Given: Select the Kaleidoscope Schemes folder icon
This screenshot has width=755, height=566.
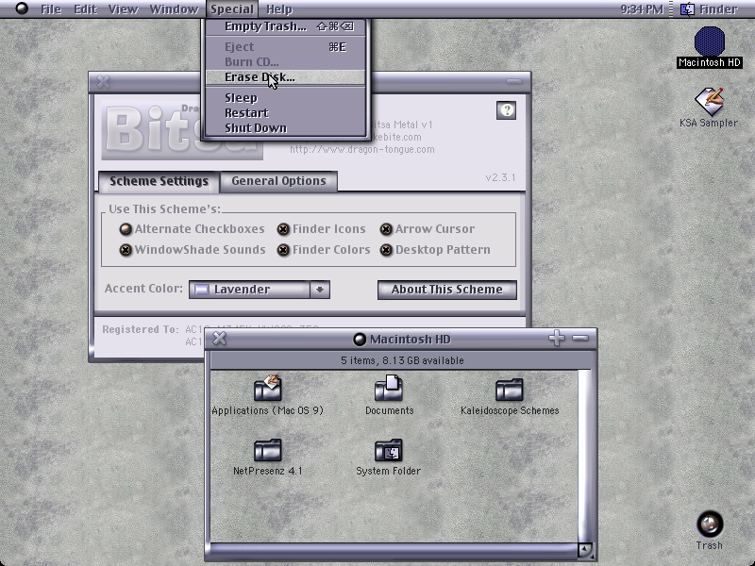Looking at the screenshot, I should point(509,389).
